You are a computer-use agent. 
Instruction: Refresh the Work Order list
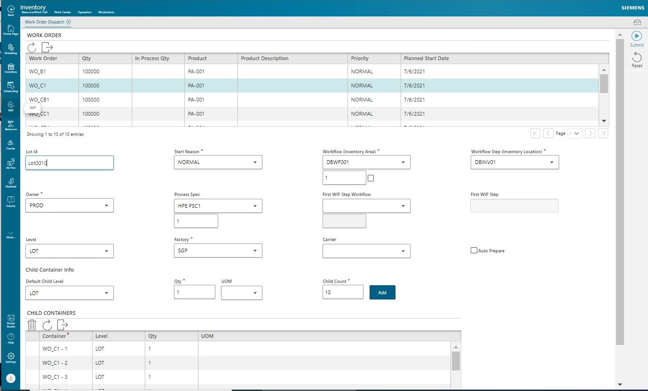pyautogui.click(x=32, y=47)
